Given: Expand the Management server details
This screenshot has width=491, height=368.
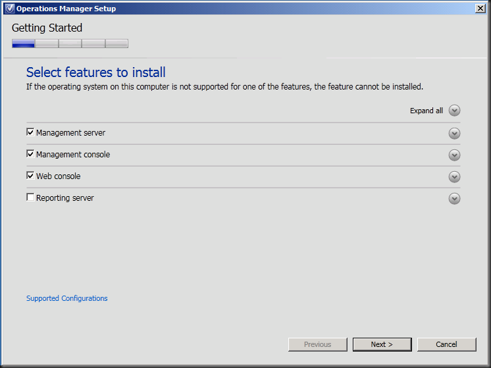Looking at the screenshot, I should click(x=454, y=133).
